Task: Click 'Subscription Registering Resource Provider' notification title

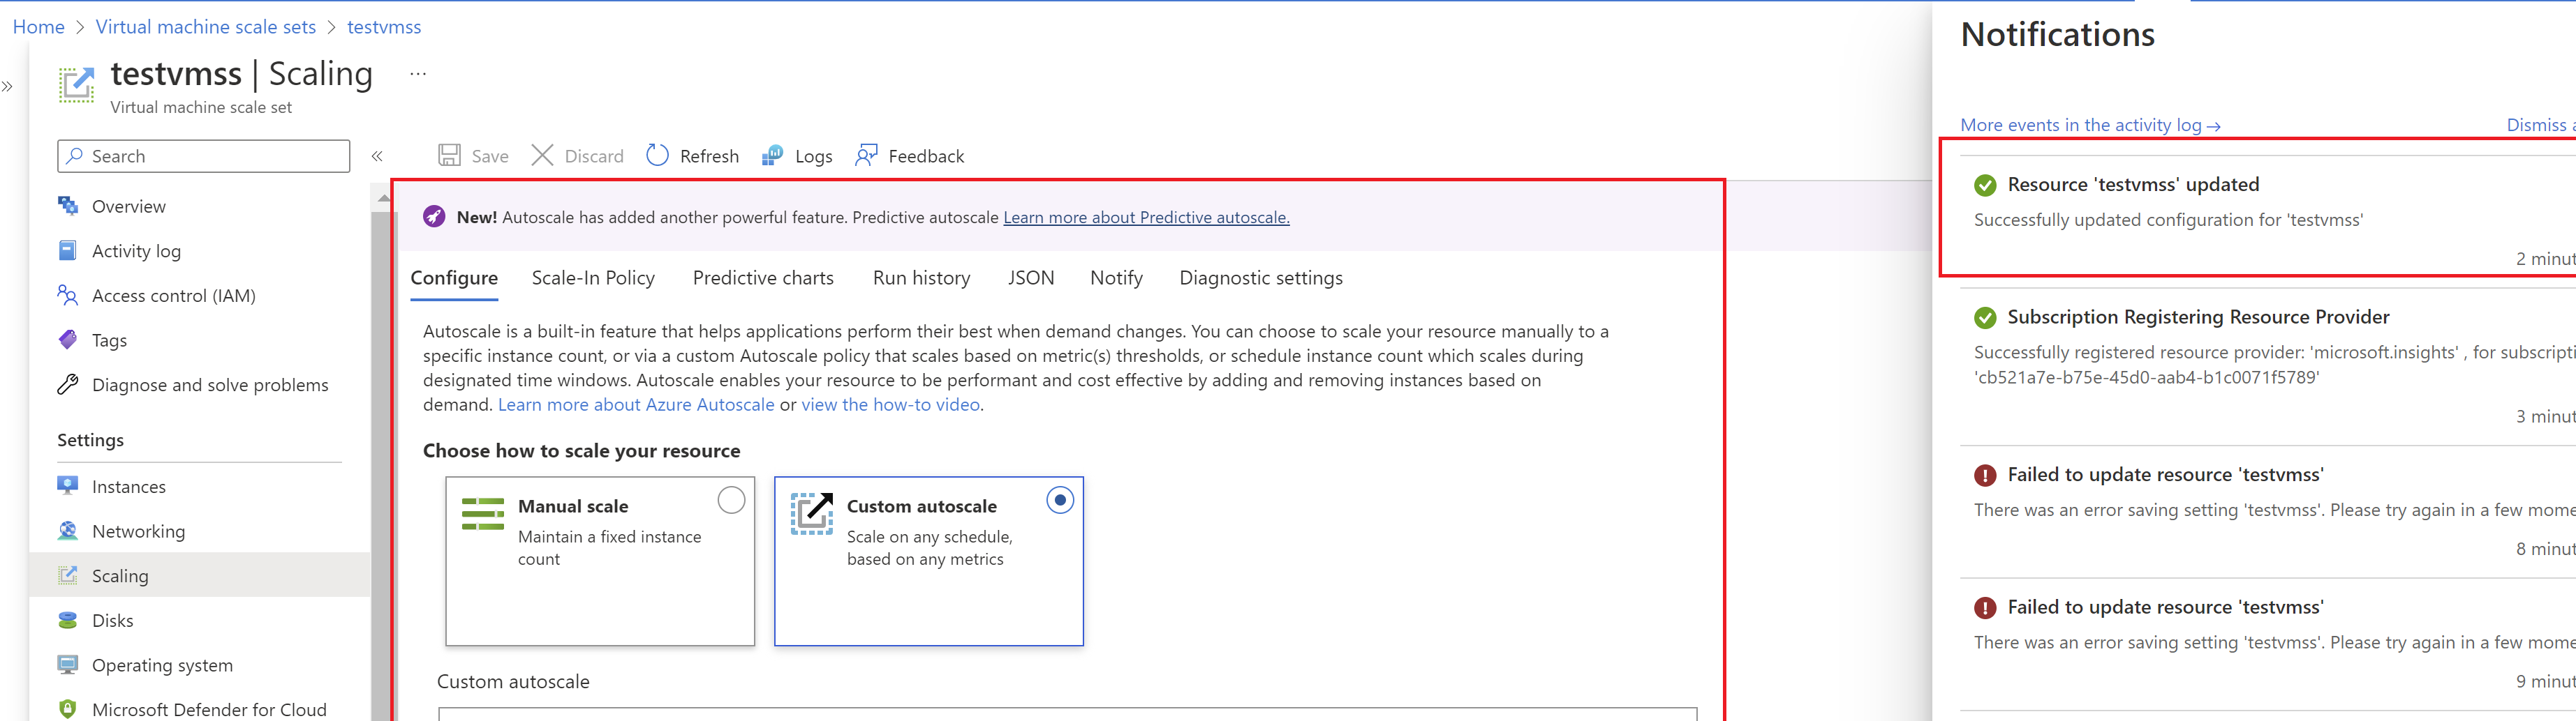Action: click(2198, 317)
